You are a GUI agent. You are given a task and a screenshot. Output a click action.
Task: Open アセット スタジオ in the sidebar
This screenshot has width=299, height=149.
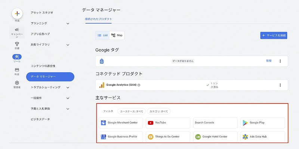(42, 13)
